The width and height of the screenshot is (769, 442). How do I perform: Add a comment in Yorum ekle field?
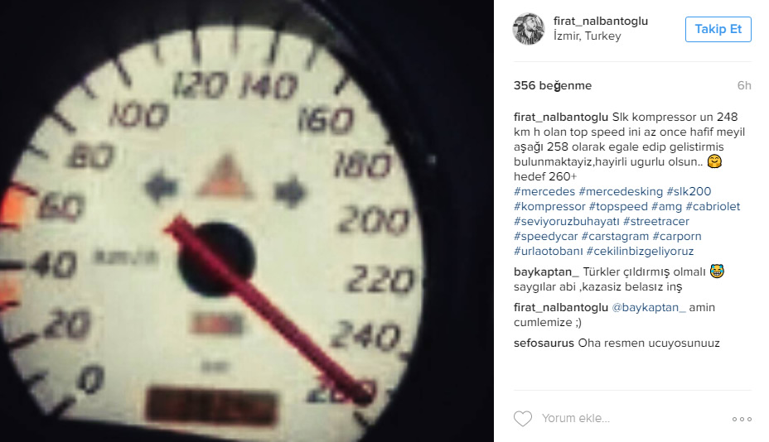click(632, 419)
